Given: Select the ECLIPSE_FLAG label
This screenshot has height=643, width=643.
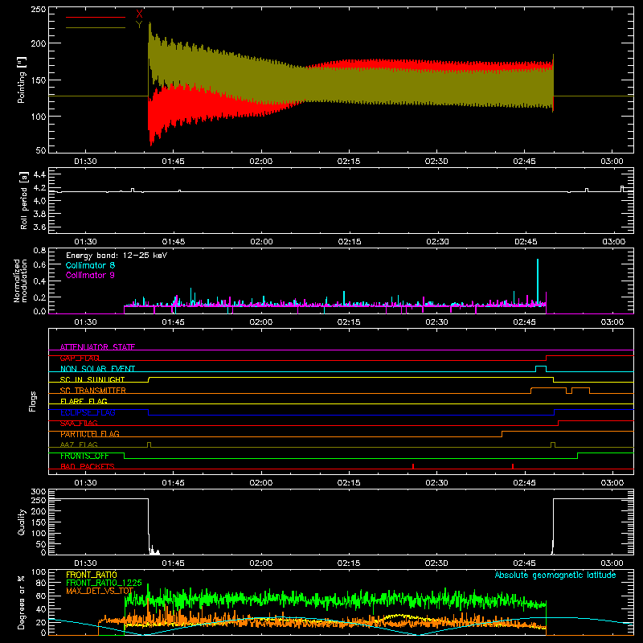Looking at the screenshot, I should click(x=88, y=412).
